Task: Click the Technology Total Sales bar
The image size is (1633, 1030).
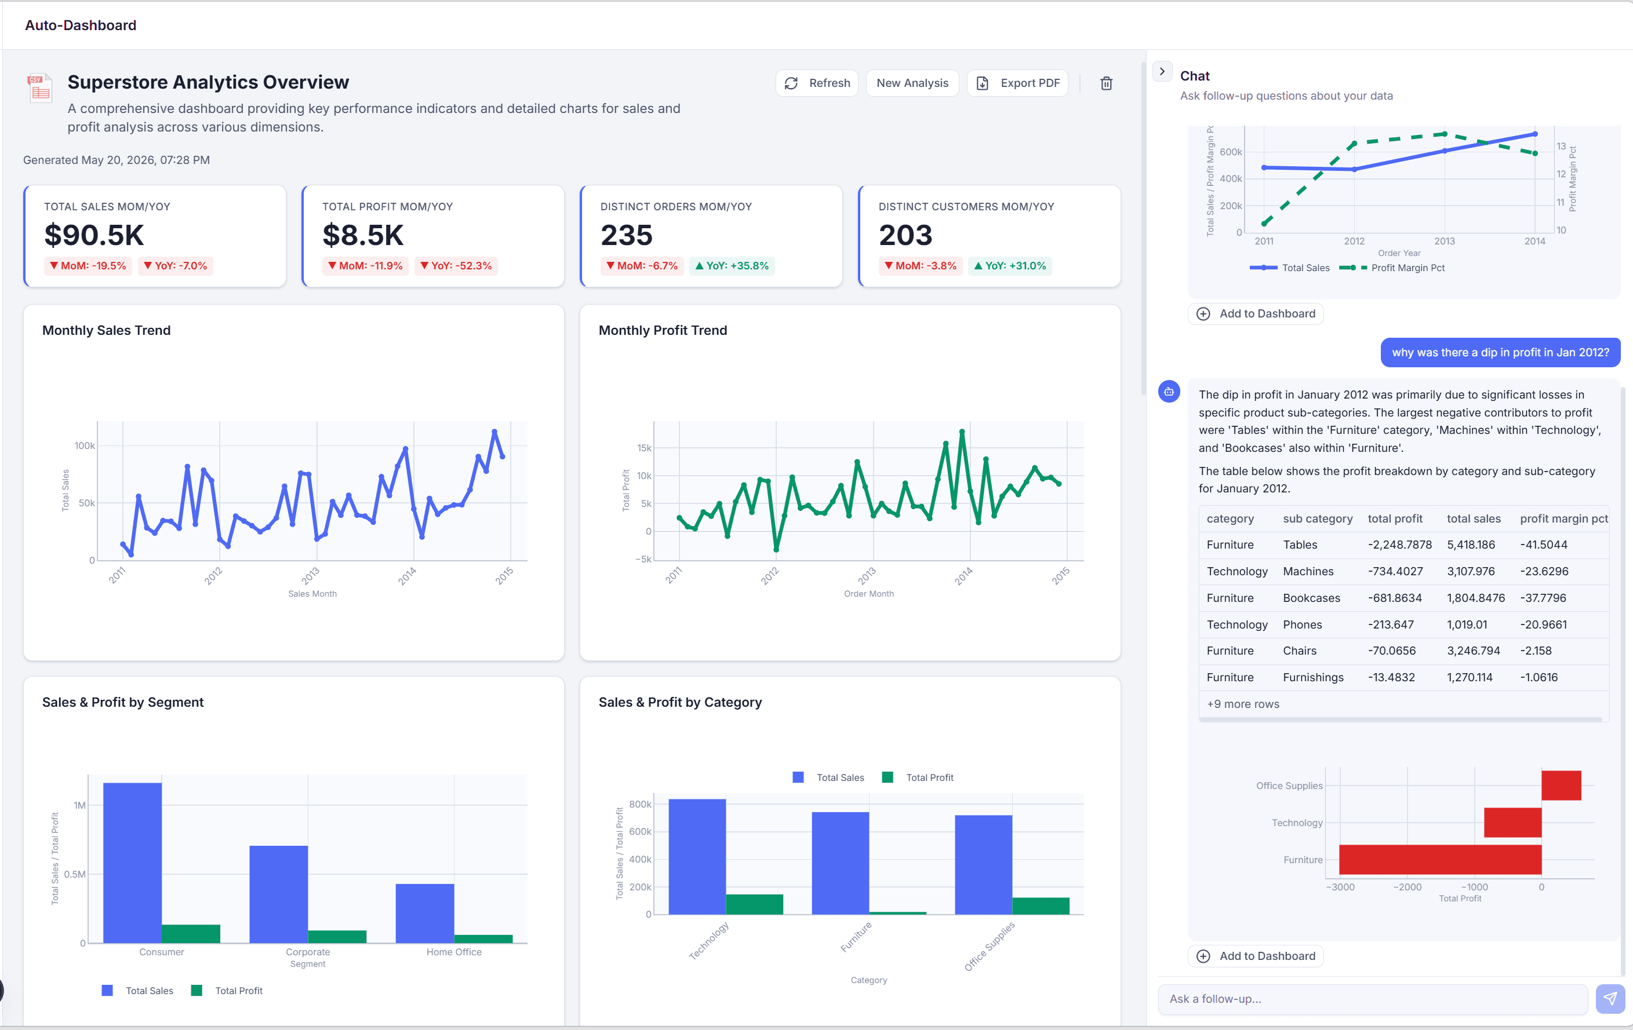Action: (696, 856)
